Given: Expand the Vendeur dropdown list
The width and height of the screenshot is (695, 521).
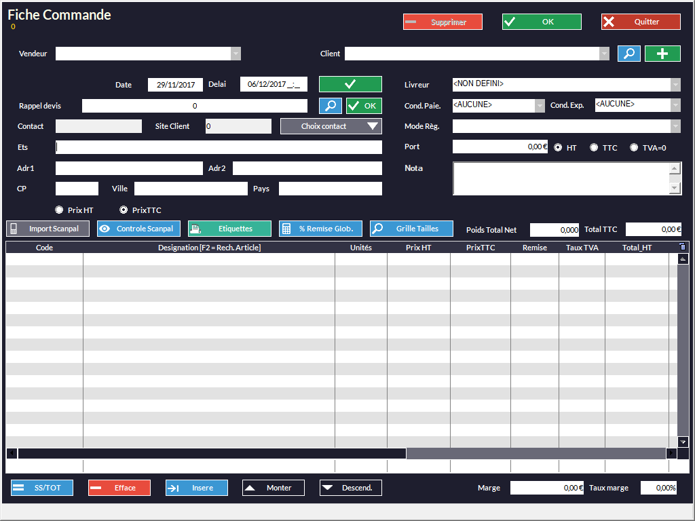Looking at the screenshot, I should [x=236, y=54].
